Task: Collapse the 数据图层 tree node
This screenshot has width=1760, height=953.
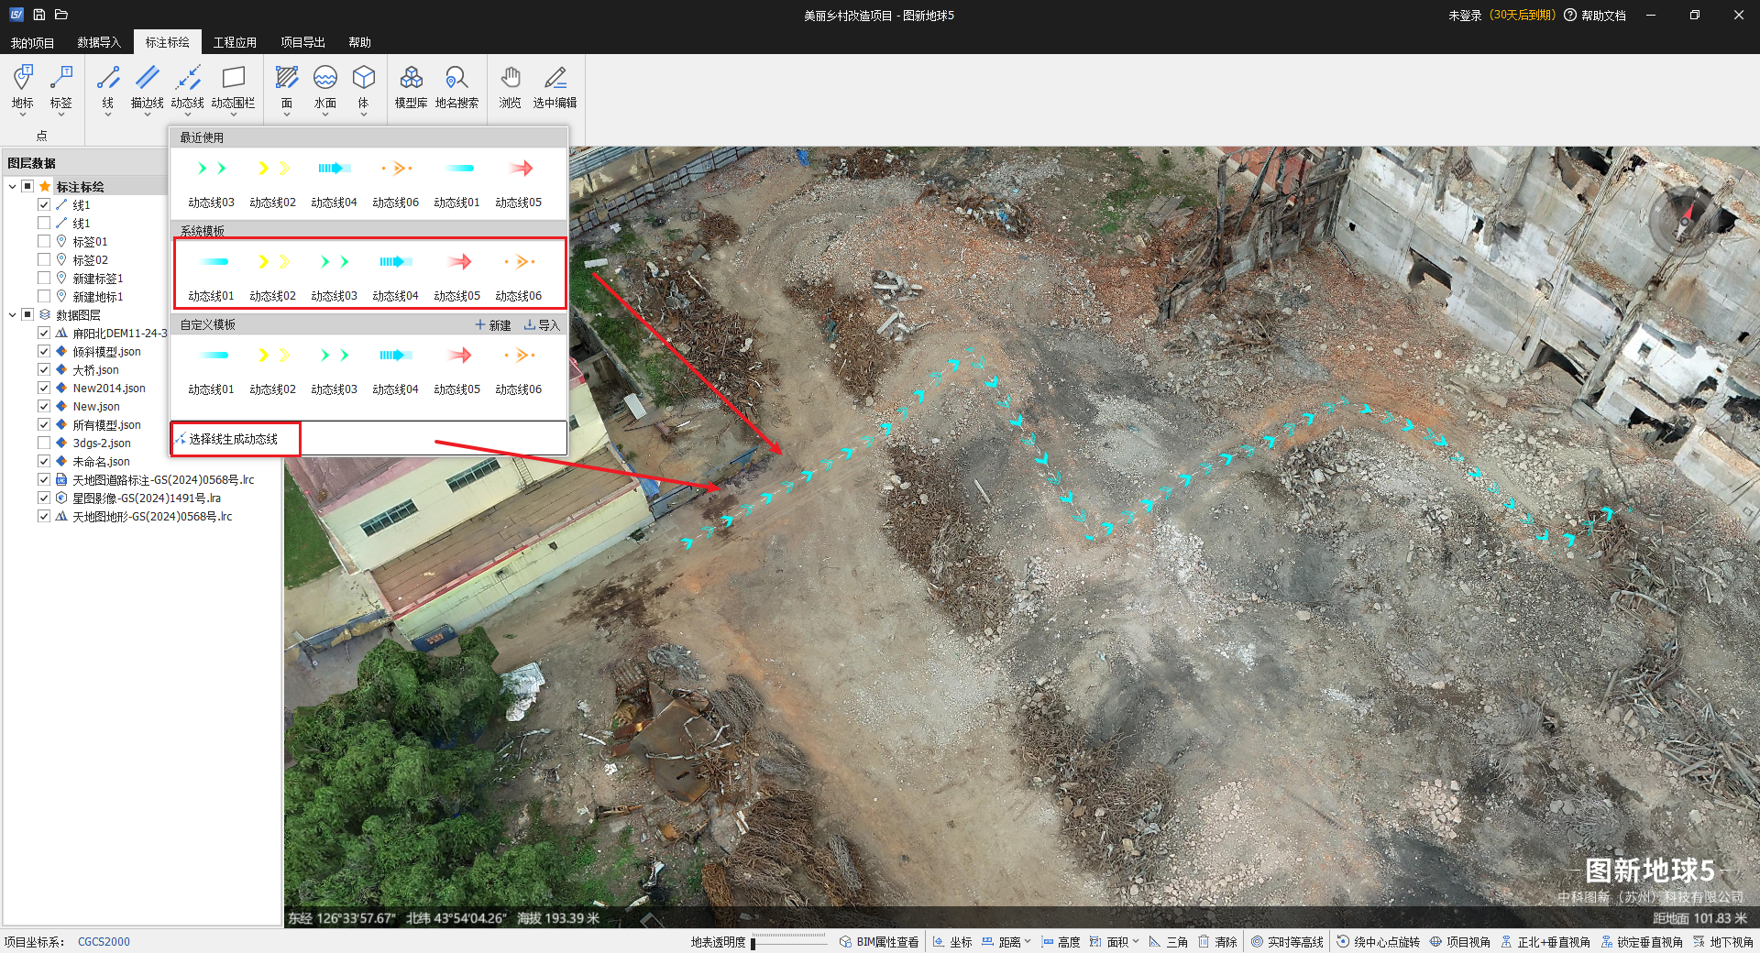Action: click(12, 314)
